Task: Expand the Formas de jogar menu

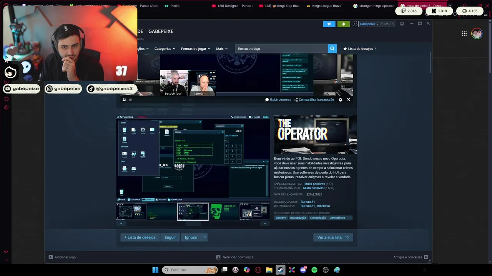Action: (196, 49)
